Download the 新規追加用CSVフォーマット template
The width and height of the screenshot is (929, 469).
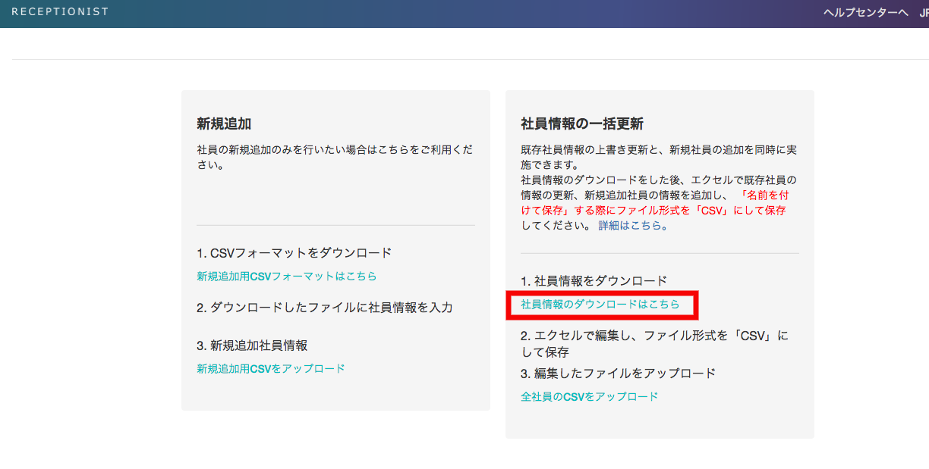(286, 277)
